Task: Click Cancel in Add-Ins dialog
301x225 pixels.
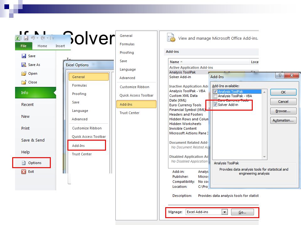Action: point(283,102)
